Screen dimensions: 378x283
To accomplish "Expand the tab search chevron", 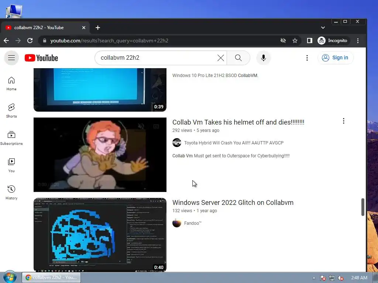I will pos(323,28).
